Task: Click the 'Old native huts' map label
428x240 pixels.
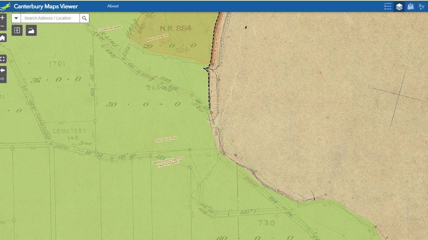Action: click(166, 139)
